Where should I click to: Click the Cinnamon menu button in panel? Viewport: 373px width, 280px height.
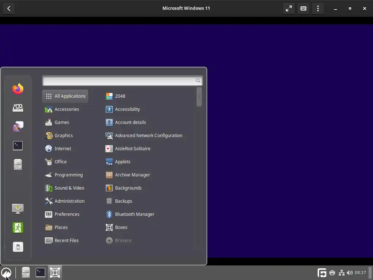6,273
